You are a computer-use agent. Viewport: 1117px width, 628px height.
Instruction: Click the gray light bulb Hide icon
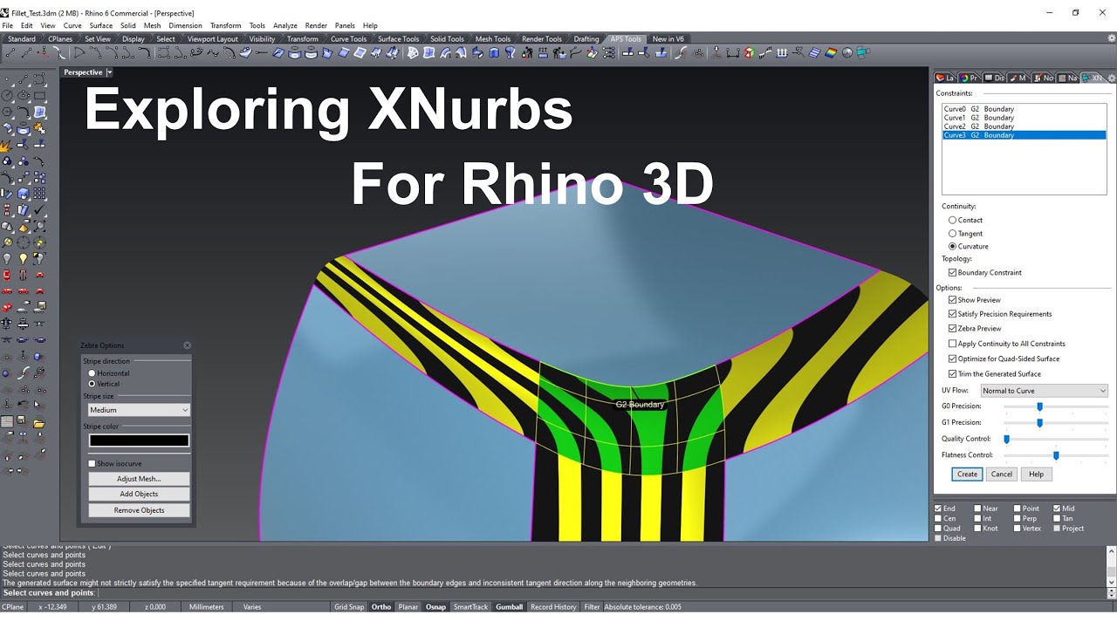click(7, 258)
